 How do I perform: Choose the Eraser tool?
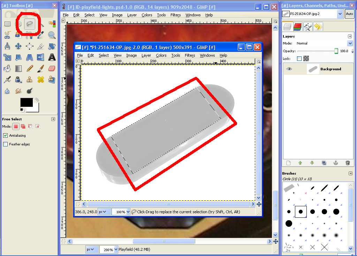tap(52, 68)
